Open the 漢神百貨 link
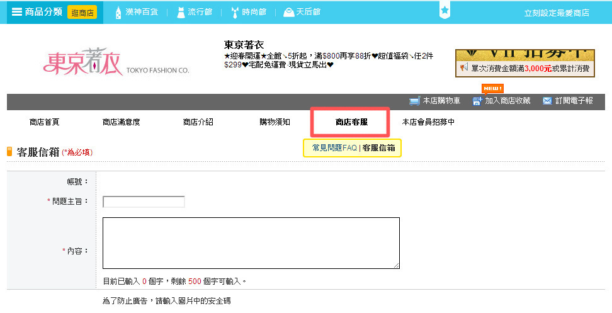 tap(142, 12)
